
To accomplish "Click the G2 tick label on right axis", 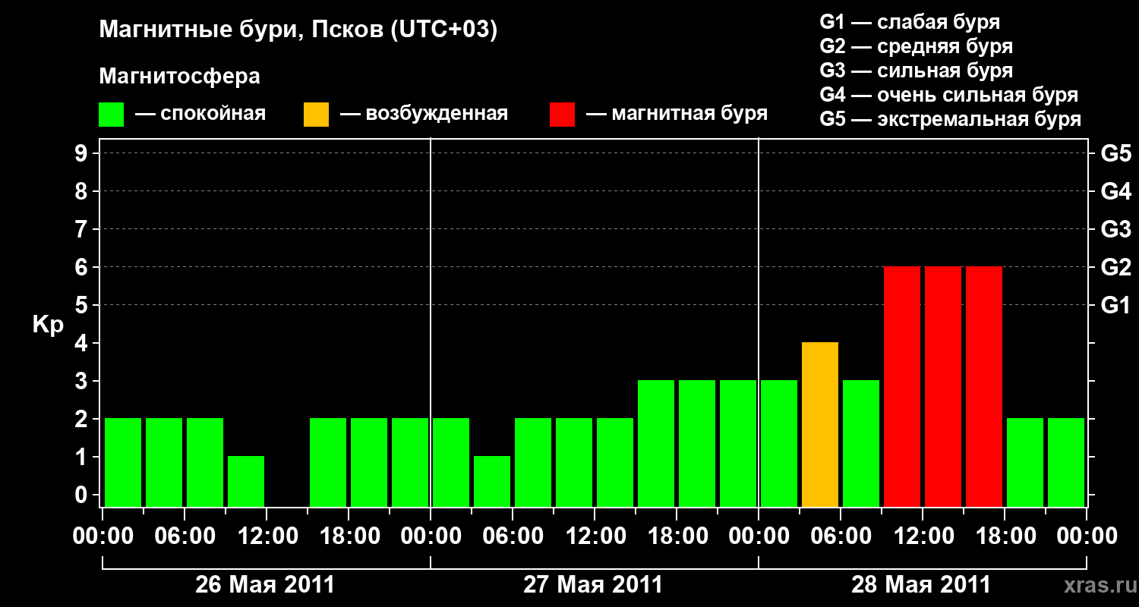I will 1115,267.
